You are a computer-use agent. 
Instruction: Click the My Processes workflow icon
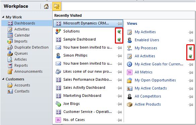pos(130,48)
